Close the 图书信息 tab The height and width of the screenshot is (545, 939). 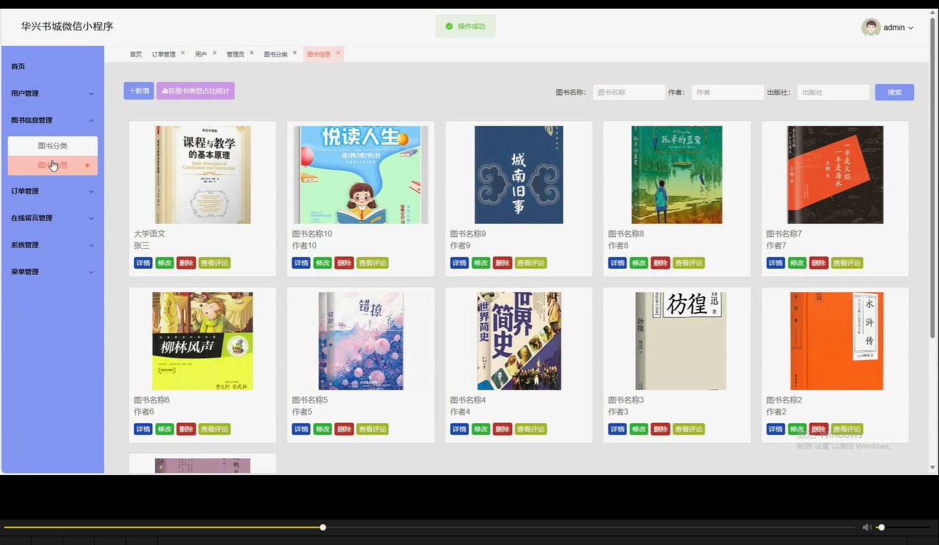pyautogui.click(x=338, y=53)
